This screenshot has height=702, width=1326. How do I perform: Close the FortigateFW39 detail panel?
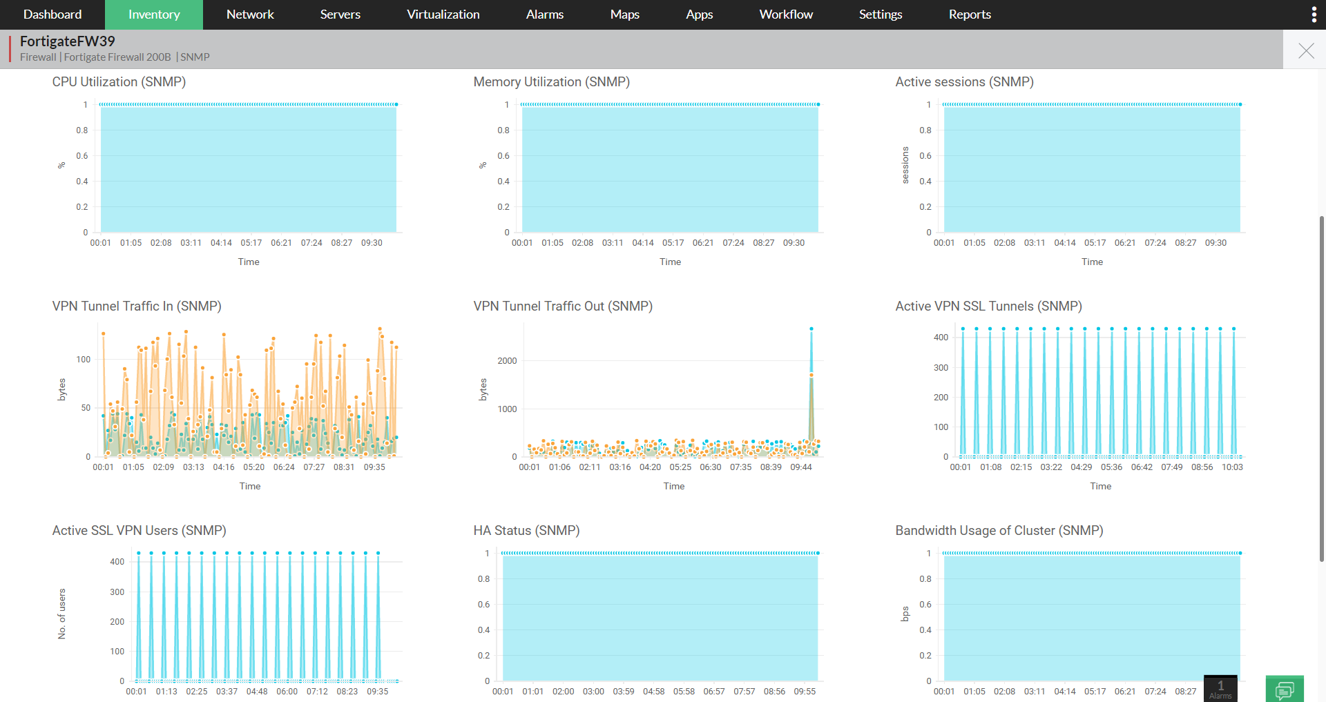tap(1306, 50)
